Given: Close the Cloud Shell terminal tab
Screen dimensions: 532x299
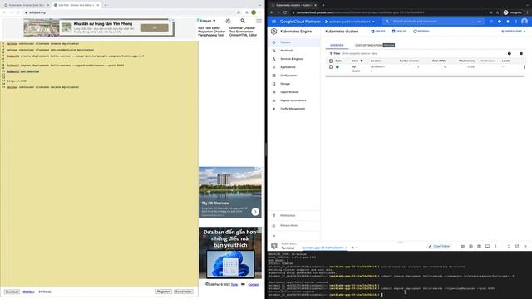Looking at the screenshot, I should coord(346,248).
